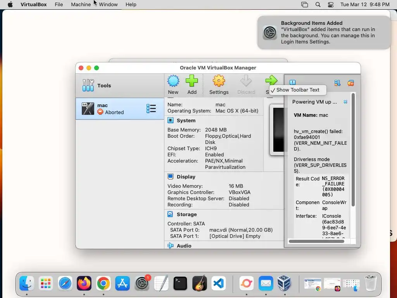Launch Visual Studio Code from the Dock

tap(219, 283)
